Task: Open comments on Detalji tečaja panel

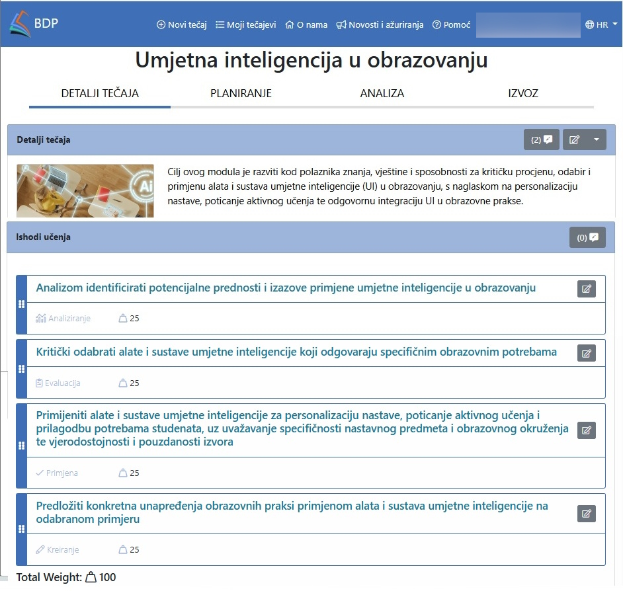Action: click(542, 139)
